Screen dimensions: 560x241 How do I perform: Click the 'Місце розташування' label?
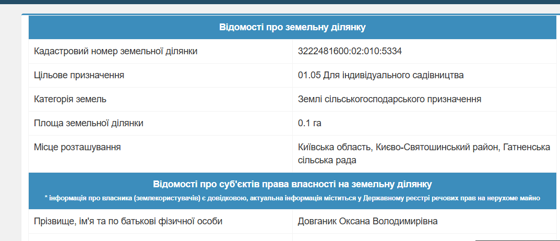pos(77,147)
